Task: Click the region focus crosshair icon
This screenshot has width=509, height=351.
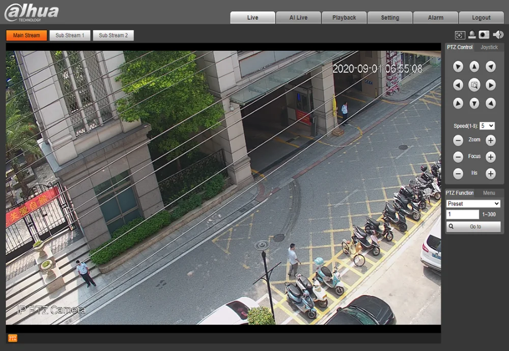Action: coord(460,35)
